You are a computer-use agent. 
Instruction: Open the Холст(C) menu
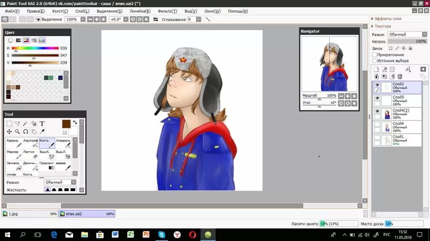point(60,11)
